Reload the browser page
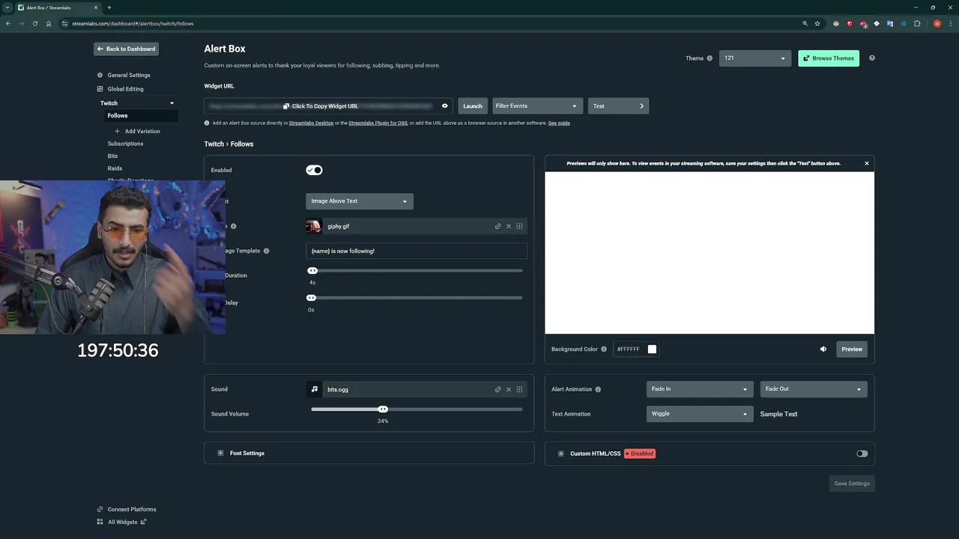Image resolution: width=959 pixels, height=539 pixels. click(x=34, y=23)
